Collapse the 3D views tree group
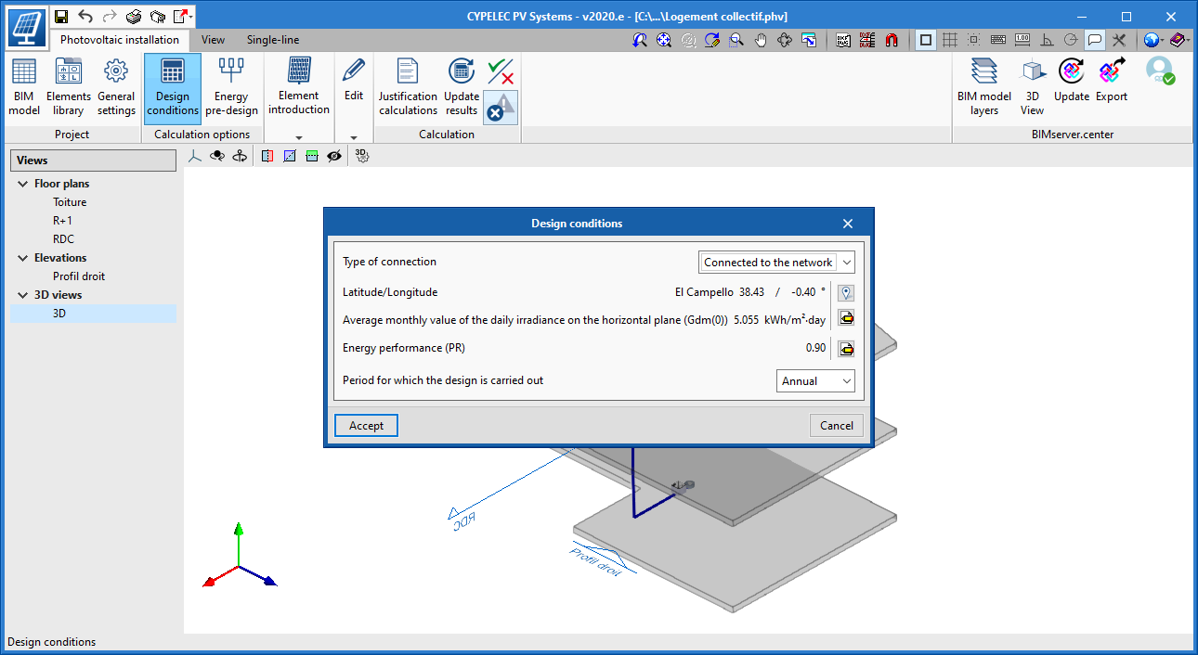The width and height of the screenshot is (1198, 655). tap(22, 295)
